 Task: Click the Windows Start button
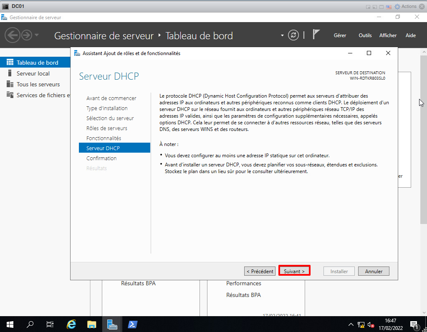(10, 324)
